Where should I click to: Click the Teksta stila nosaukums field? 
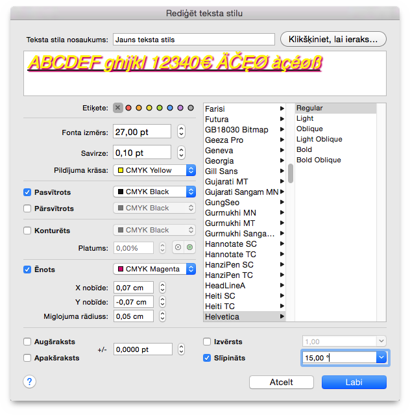tap(194, 40)
